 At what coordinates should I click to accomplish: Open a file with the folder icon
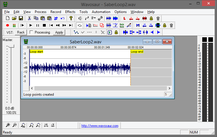pyautogui.click(x=14, y=18)
